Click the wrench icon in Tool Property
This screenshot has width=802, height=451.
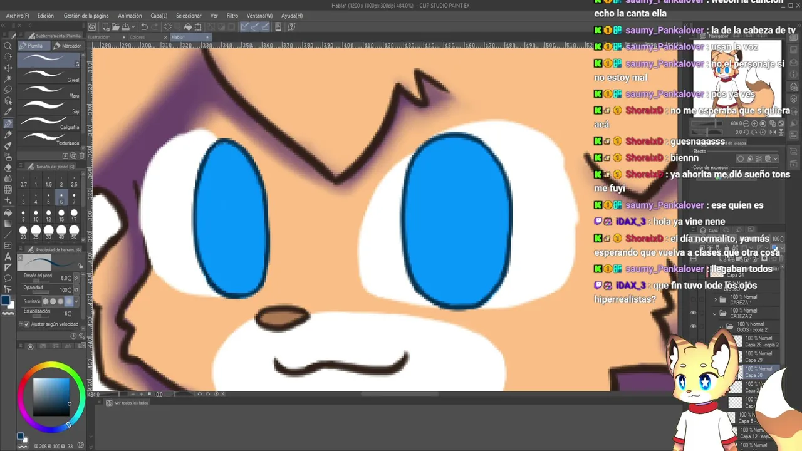point(81,336)
